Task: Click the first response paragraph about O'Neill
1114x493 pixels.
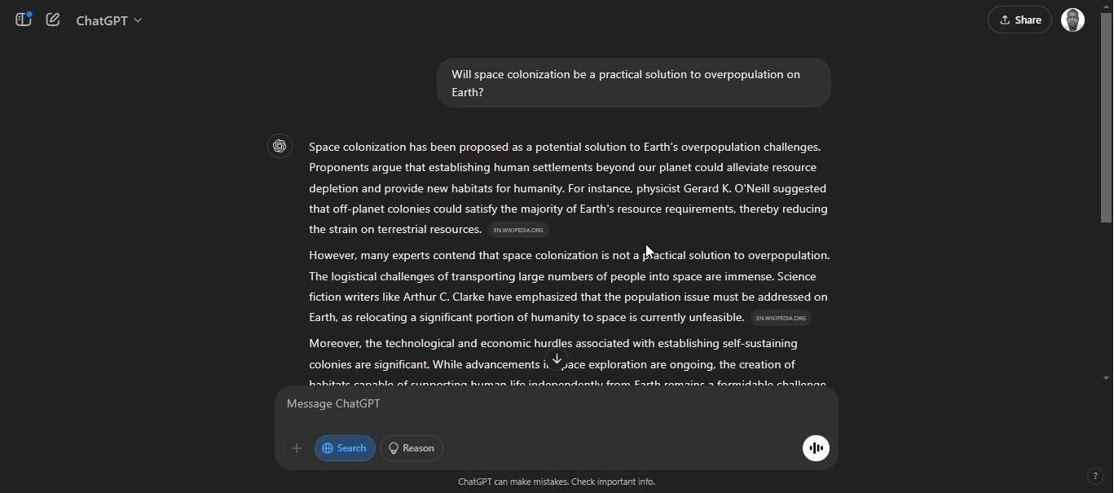Action: (568, 188)
